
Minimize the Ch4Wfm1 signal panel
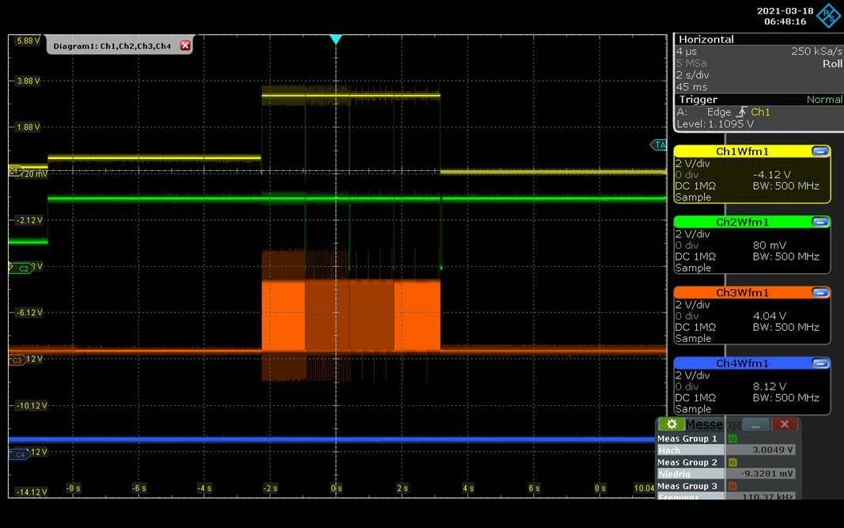click(819, 363)
